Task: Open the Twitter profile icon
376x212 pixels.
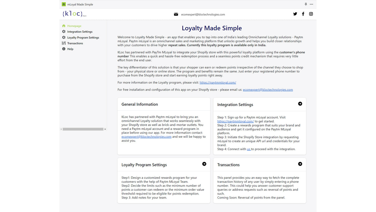Action: 295,14
